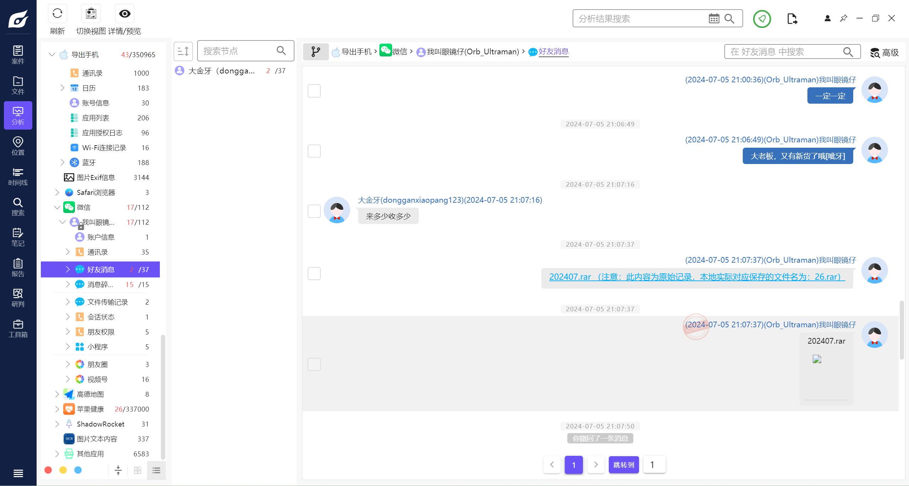Click the export document icon in top bar
The image size is (909, 486).
click(x=792, y=19)
